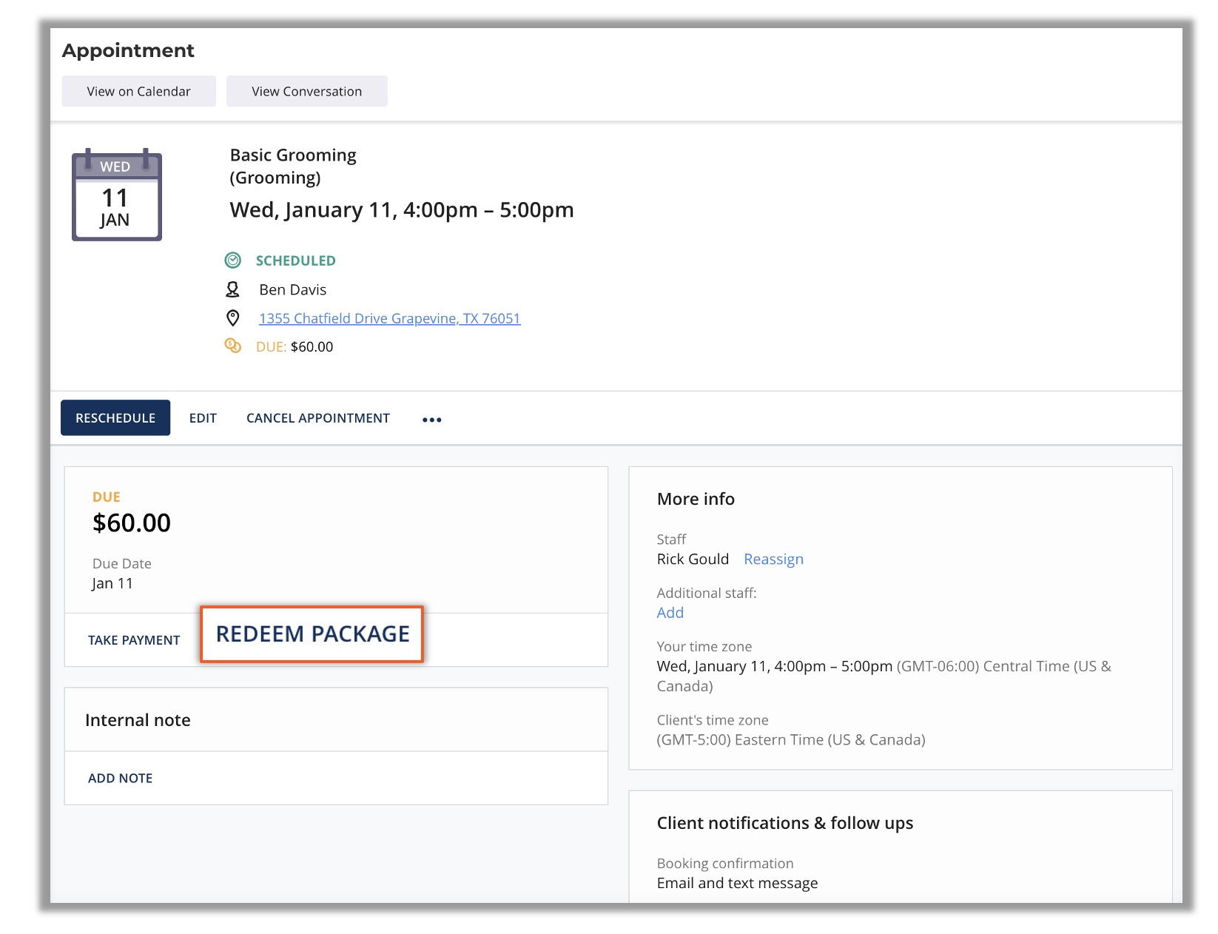Click the green scheduled status clock icon
The width and height of the screenshot is (1218, 934).
point(233,261)
